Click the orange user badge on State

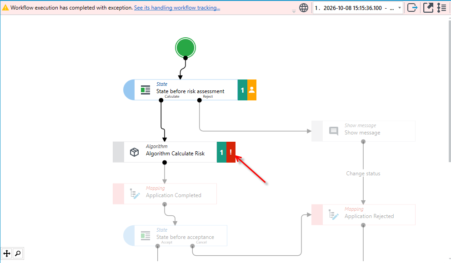[252, 90]
